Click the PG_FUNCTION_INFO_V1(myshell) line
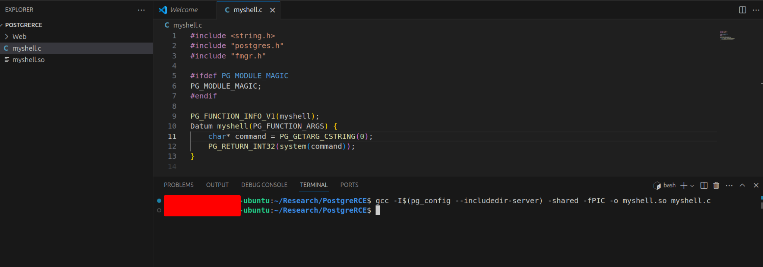763x267 pixels. [255, 116]
